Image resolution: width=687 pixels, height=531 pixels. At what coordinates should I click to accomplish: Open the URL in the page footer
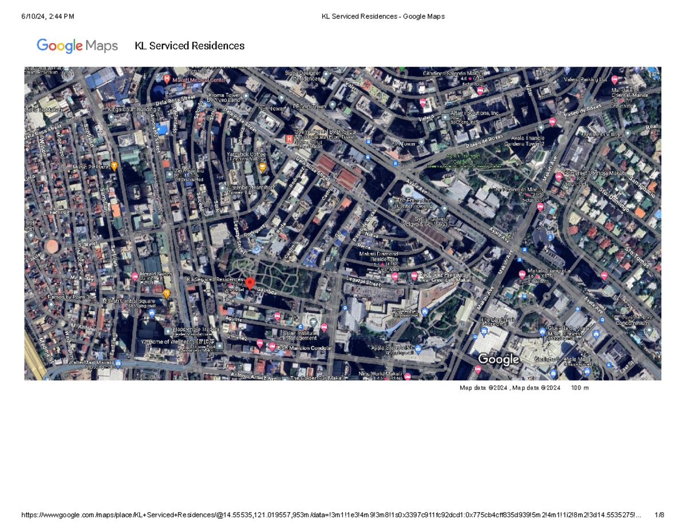(331, 516)
